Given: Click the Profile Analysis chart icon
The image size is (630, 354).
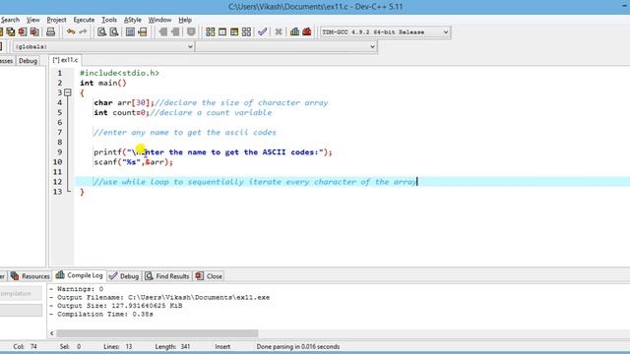Looking at the screenshot, I should pos(294,32).
